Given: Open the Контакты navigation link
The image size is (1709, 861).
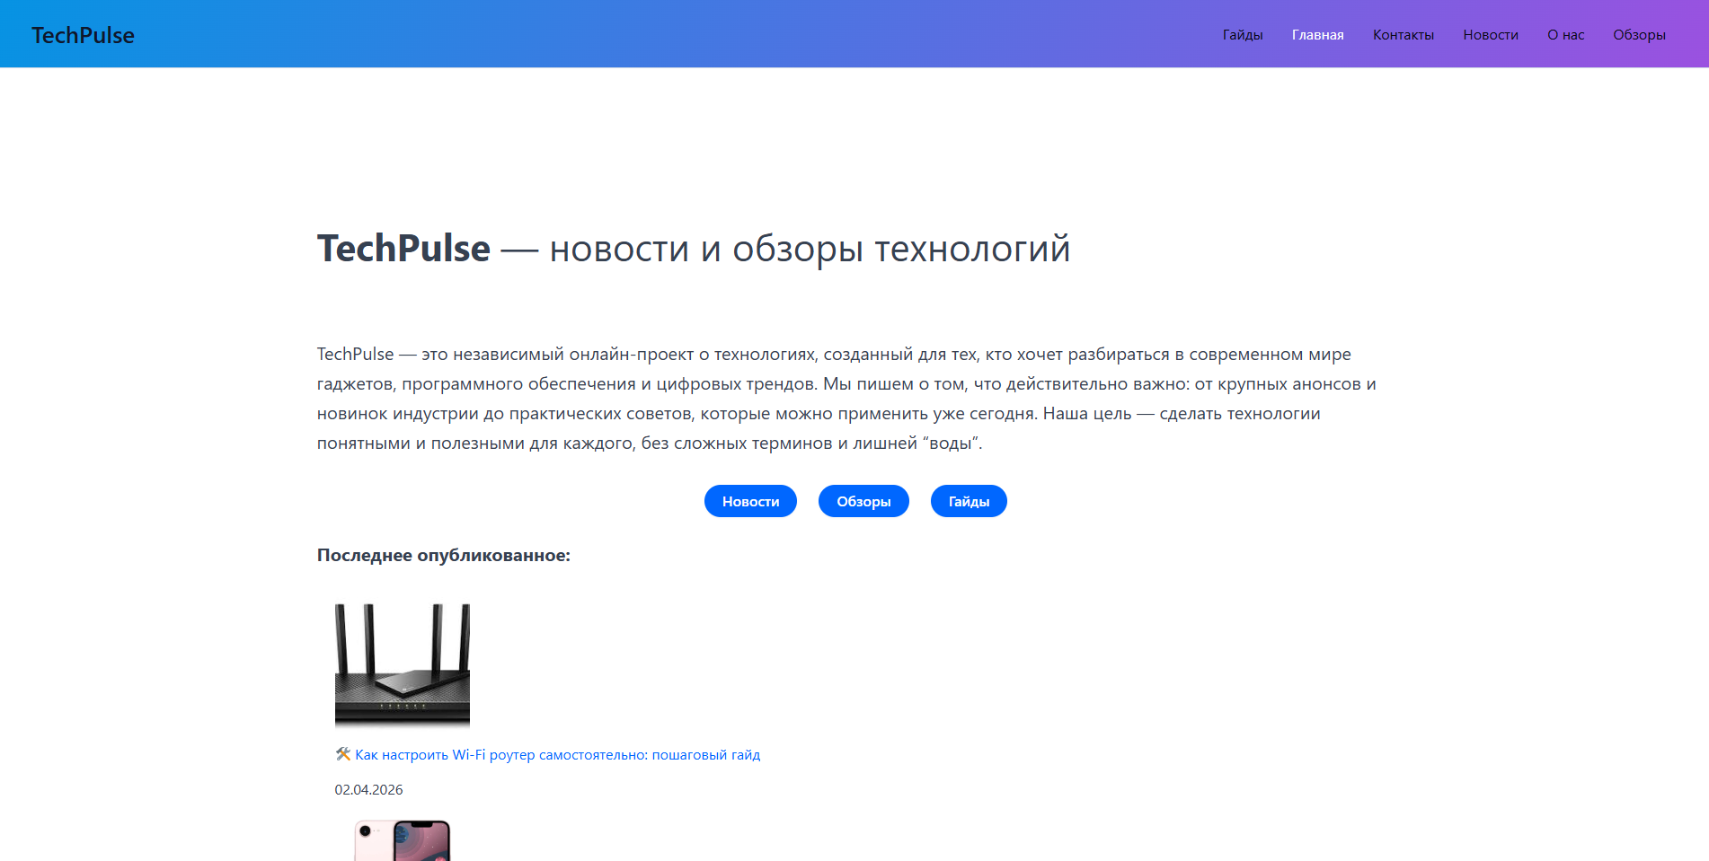Looking at the screenshot, I should click(1403, 35).
